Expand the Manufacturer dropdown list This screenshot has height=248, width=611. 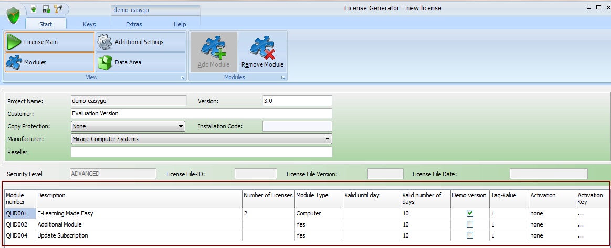pyautogui.click(x=328, y=139)
